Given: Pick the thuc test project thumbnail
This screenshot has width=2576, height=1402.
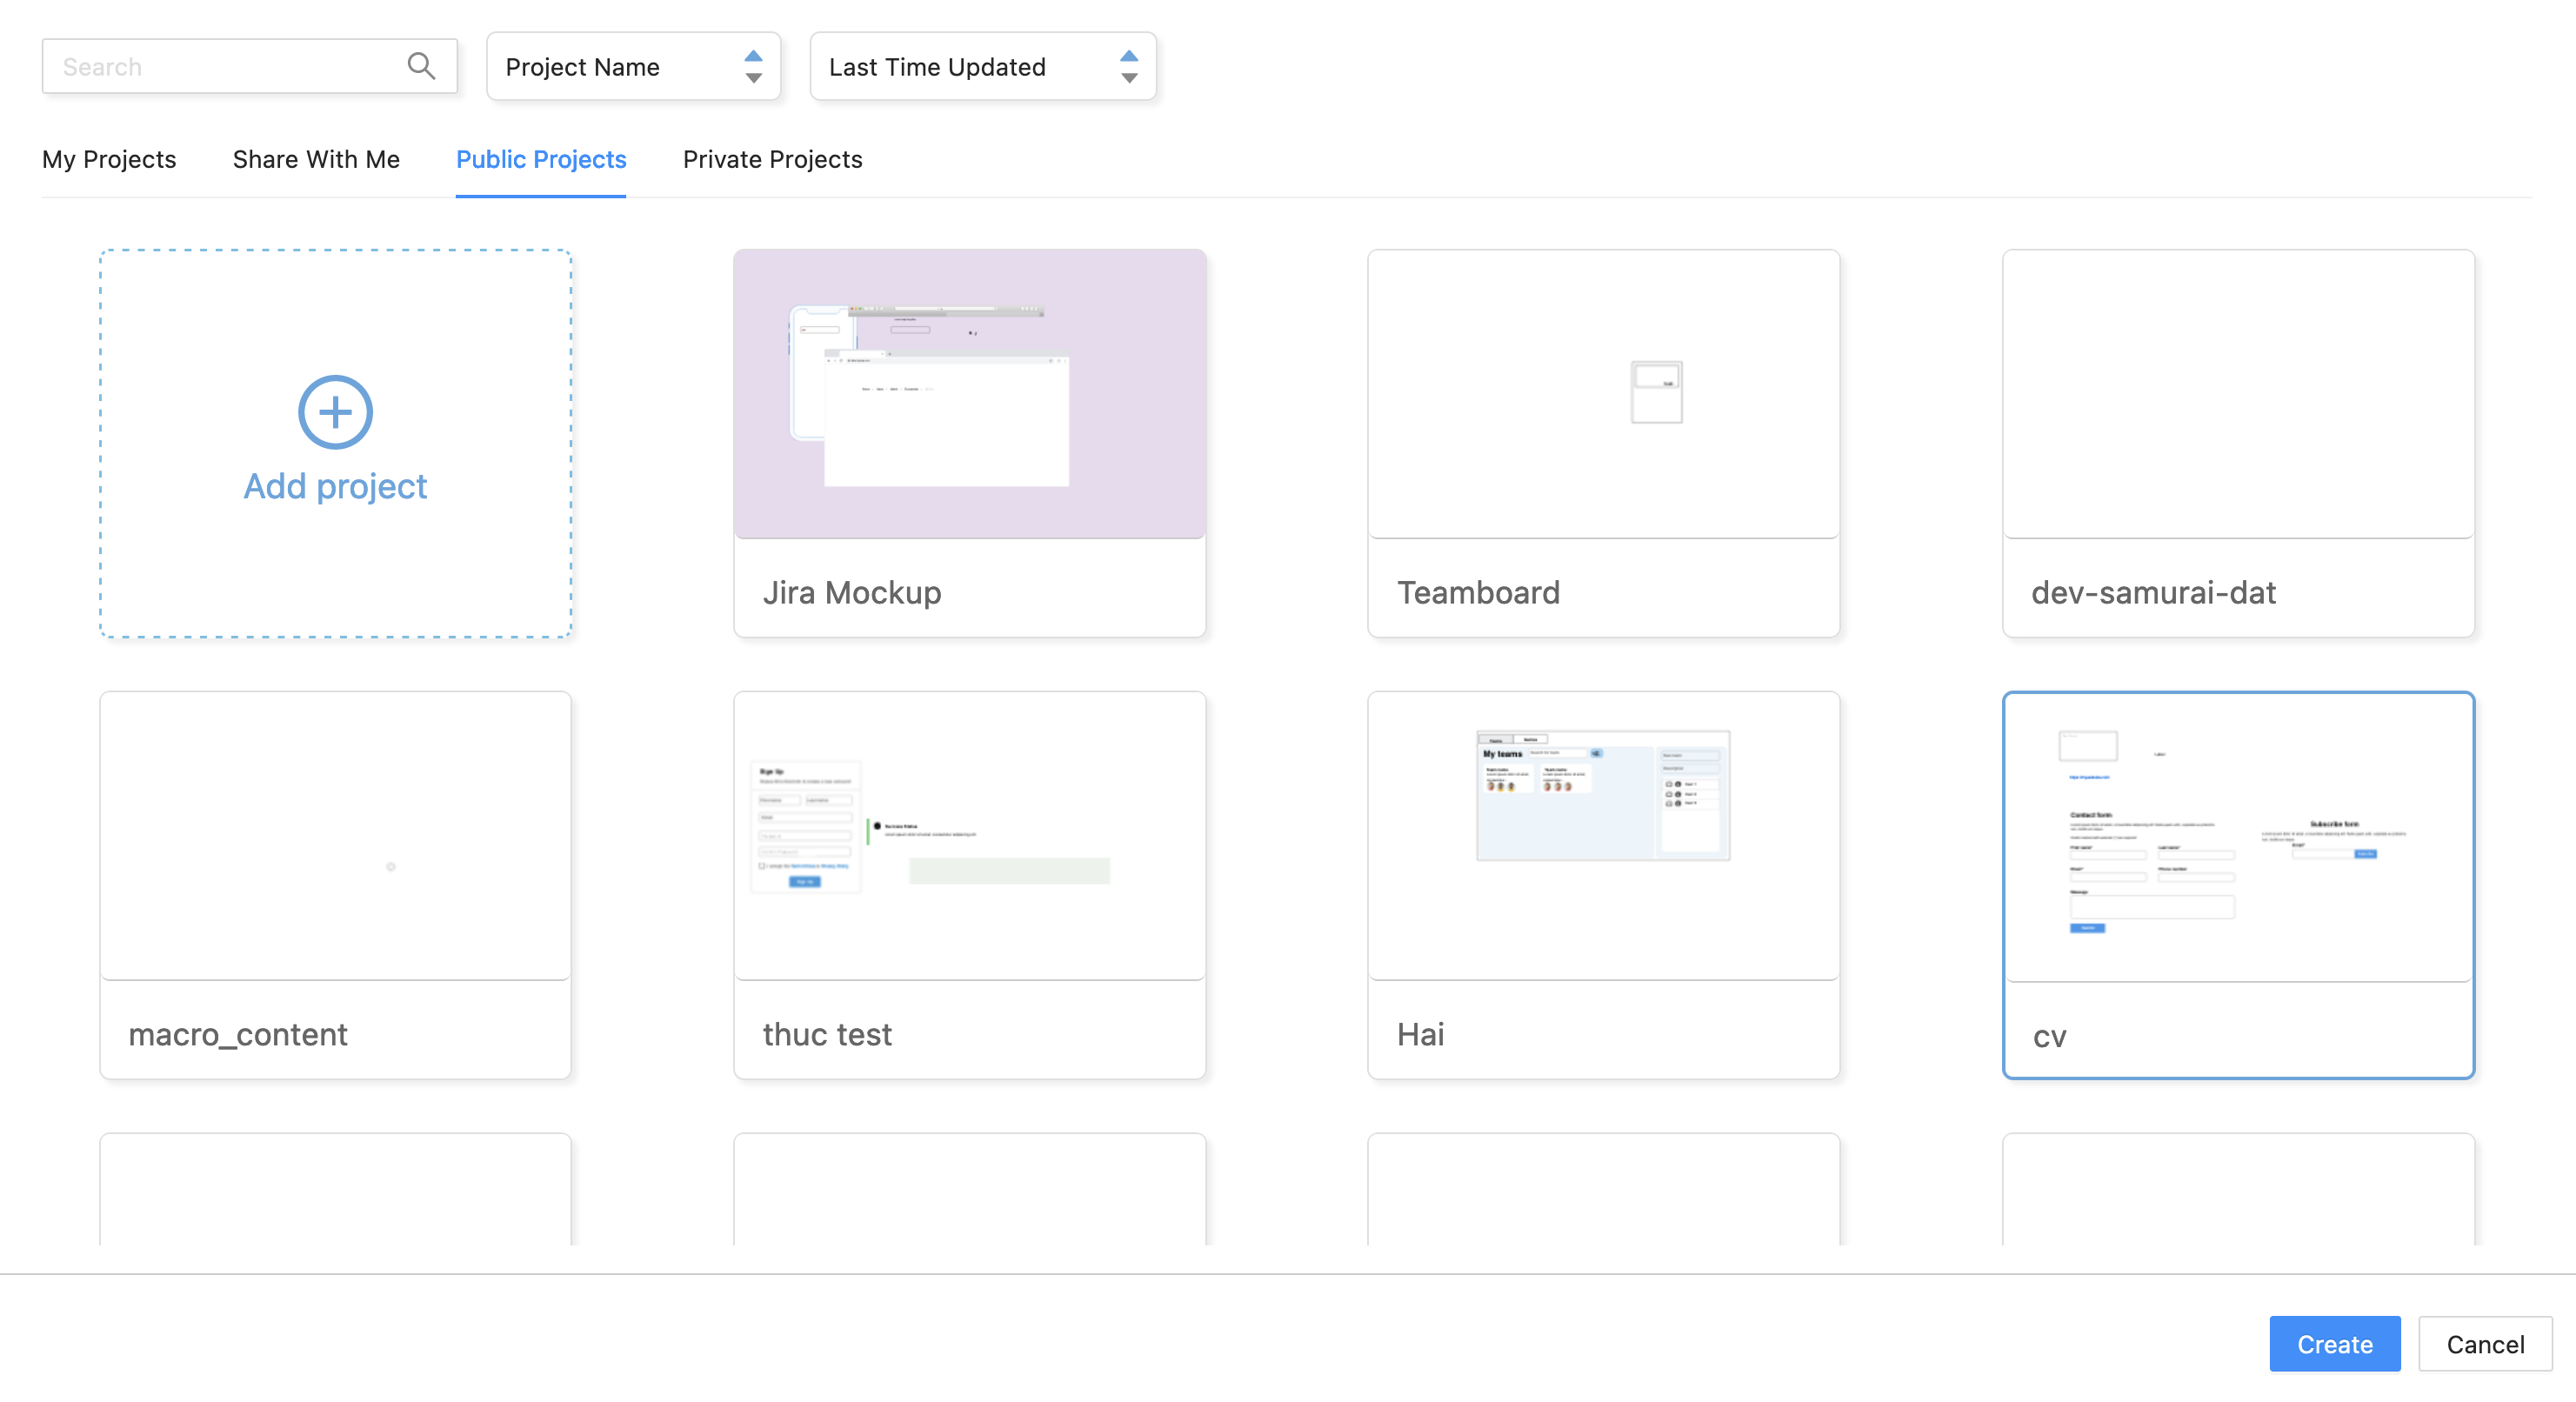Looking at the screenshot, I should pos(969,836).
